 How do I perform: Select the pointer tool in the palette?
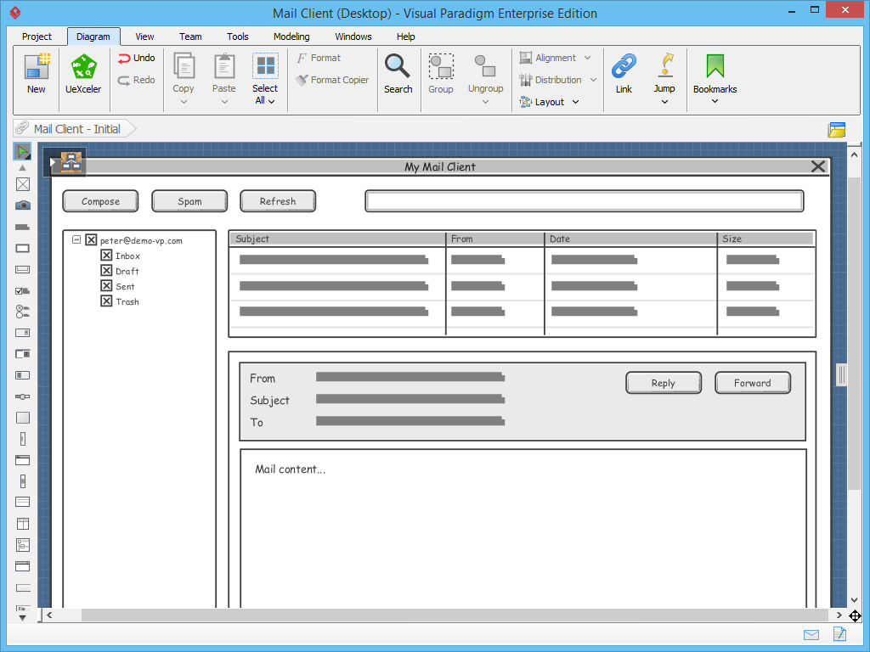tap(22, 151)
